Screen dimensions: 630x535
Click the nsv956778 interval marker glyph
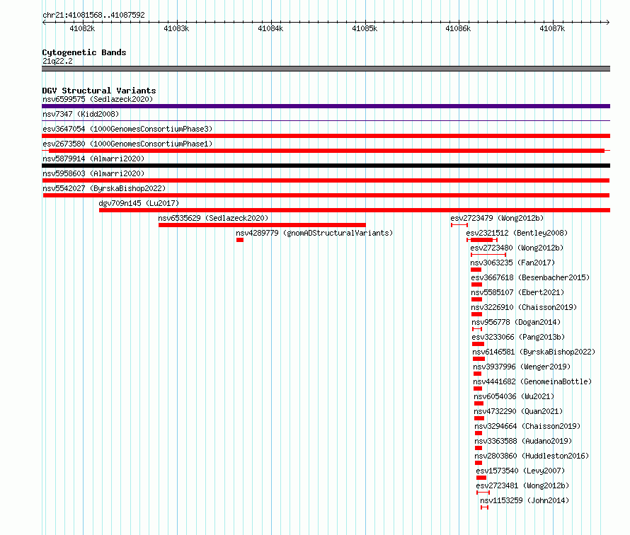pyautogui.click(x=477, y=329)
